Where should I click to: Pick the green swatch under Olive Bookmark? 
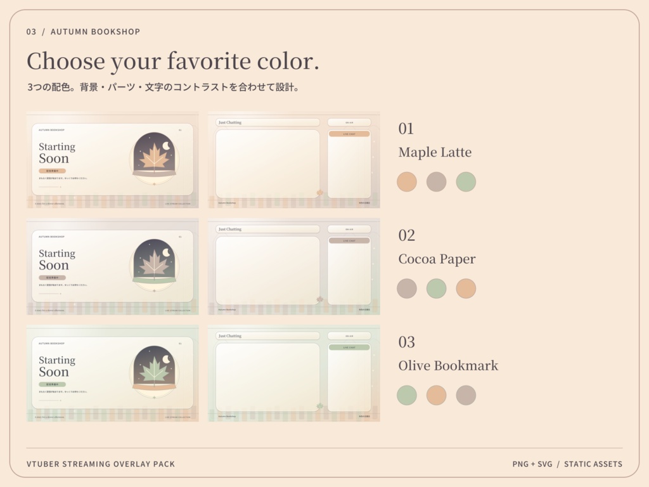406,395
